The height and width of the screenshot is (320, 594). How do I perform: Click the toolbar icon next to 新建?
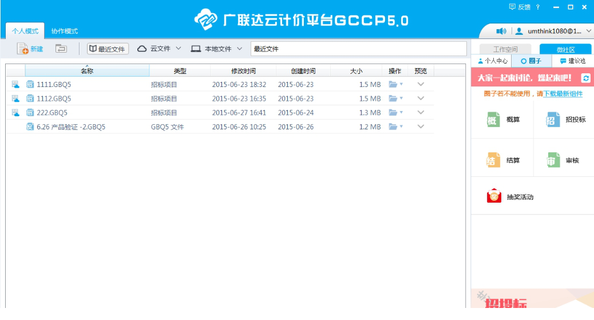61,49
